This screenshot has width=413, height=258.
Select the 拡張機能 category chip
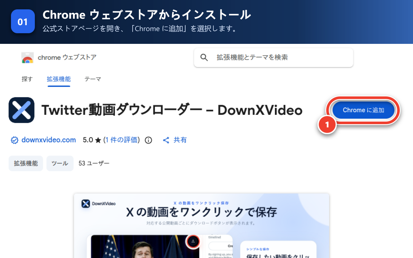26,163
